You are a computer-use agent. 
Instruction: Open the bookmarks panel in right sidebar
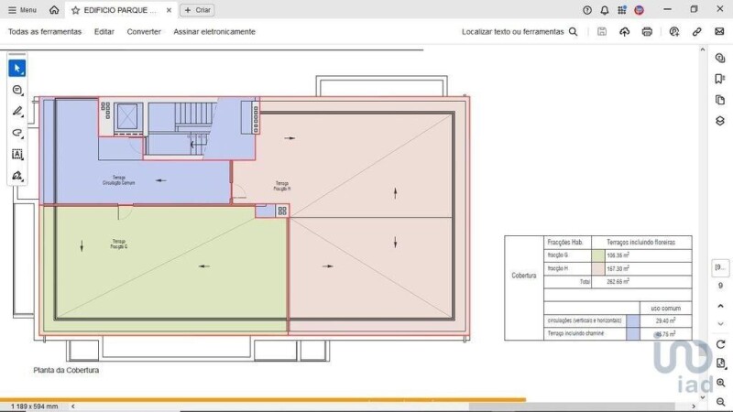tap(720, 79)
